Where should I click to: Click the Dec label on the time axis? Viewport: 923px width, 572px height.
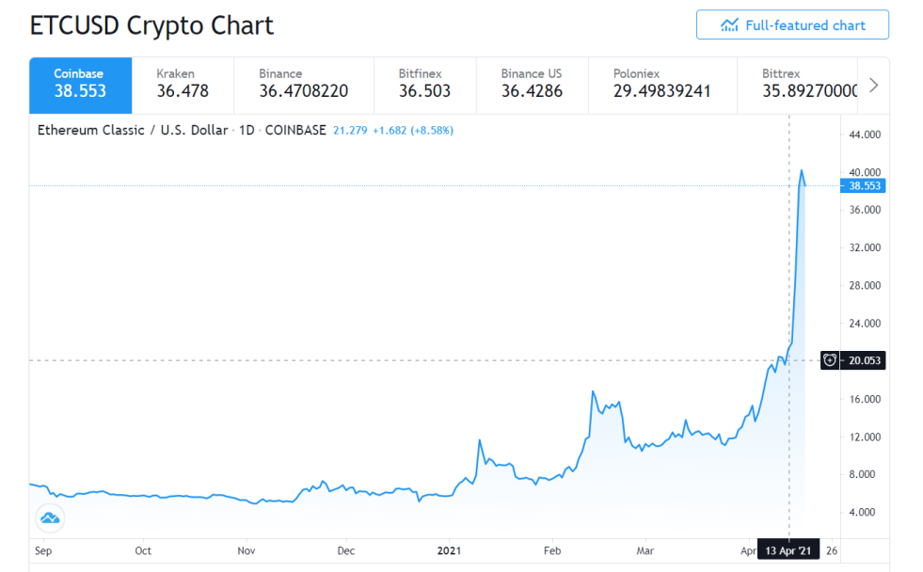coord(346,550)
